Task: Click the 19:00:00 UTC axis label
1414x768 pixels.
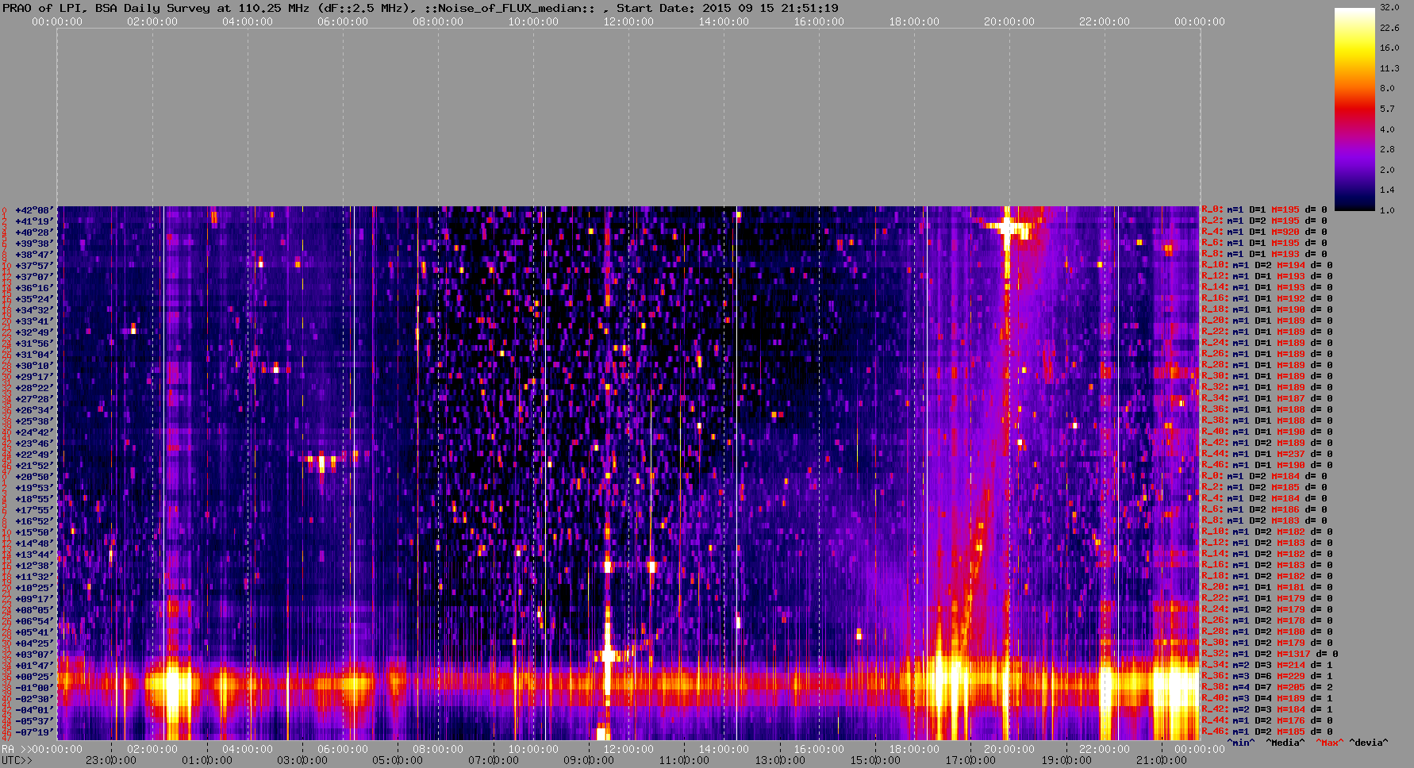Action: pyautogui.click(x=1066, y=760)
